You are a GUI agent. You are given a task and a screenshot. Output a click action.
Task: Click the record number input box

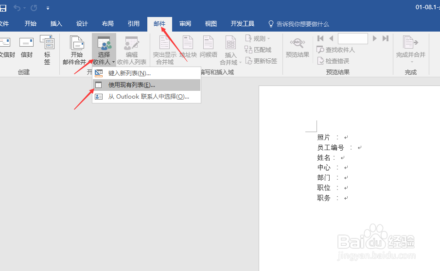coord(353,38)
